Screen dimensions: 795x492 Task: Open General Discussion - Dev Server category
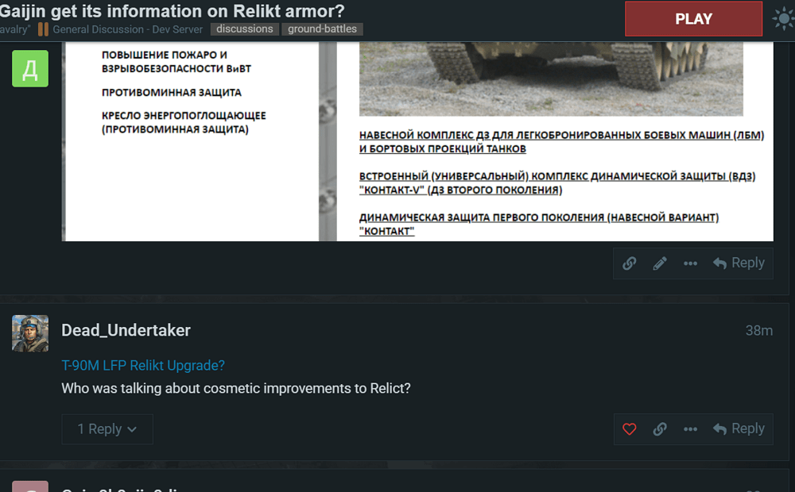click(127, 29)
